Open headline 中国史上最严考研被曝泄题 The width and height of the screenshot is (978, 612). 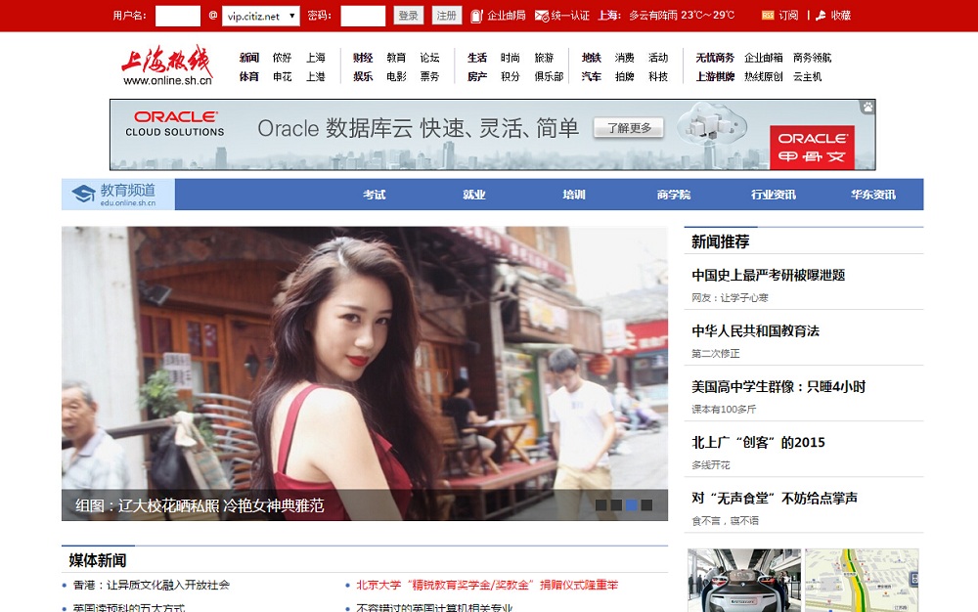pos(769,276)
